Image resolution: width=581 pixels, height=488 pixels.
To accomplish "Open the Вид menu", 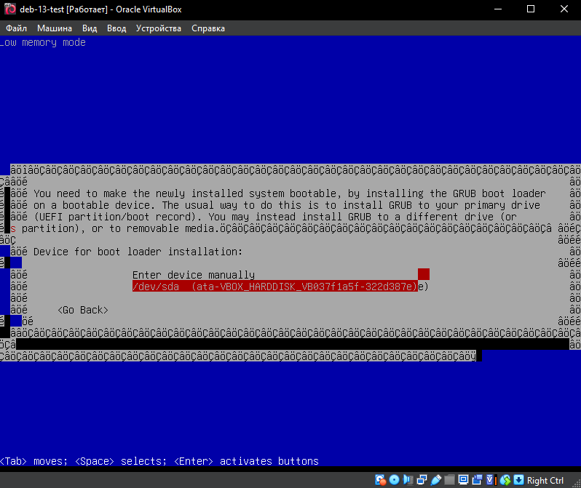I will [90, 28].
